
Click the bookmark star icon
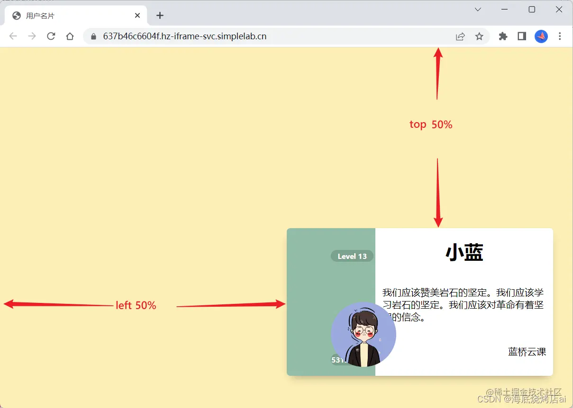point(479,36)
